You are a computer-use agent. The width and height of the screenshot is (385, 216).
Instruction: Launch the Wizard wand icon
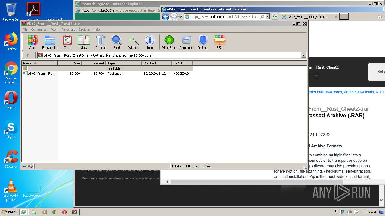pos(133,42)
